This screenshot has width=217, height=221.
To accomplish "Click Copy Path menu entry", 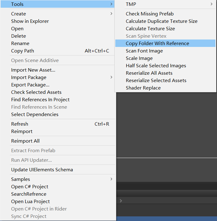I will tap(23, 51).
